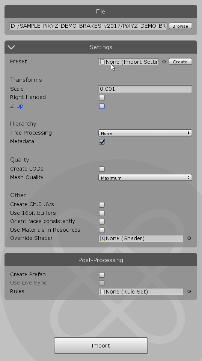Click the document icon in Preset field
The height and width of the screenshot is (361, 202).
102,62
